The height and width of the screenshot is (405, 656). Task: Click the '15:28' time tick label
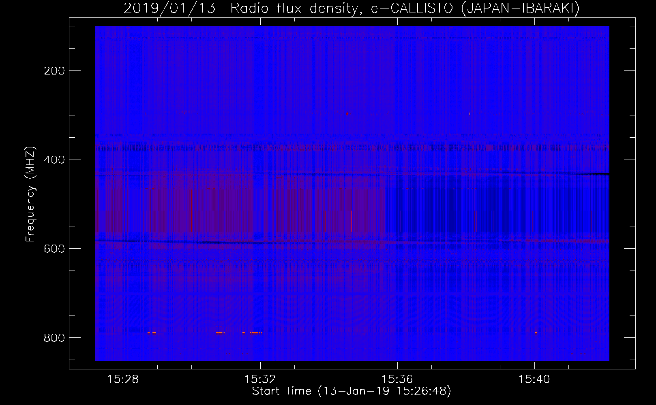(x=123, y=379)
